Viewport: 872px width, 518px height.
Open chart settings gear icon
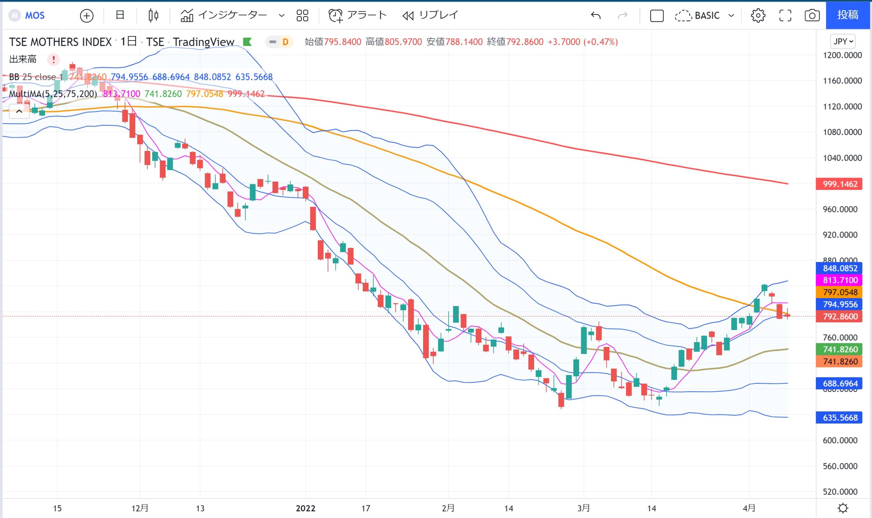(x=758, y=15)
